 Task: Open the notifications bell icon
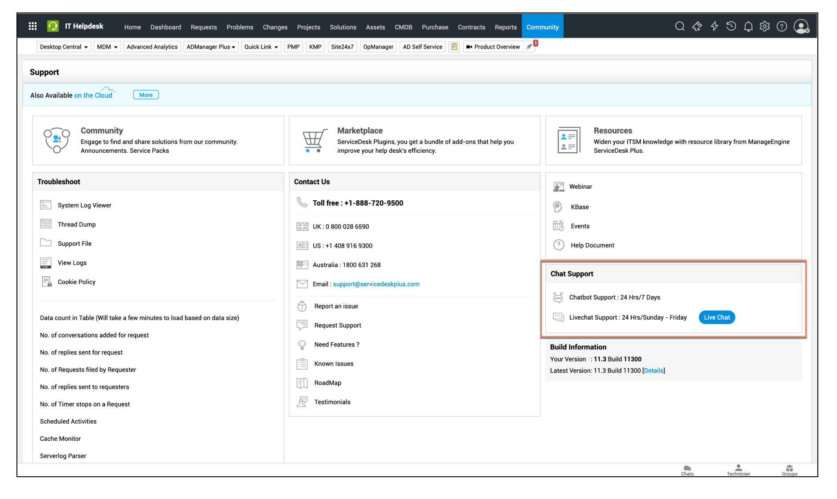tap(748, 27)
